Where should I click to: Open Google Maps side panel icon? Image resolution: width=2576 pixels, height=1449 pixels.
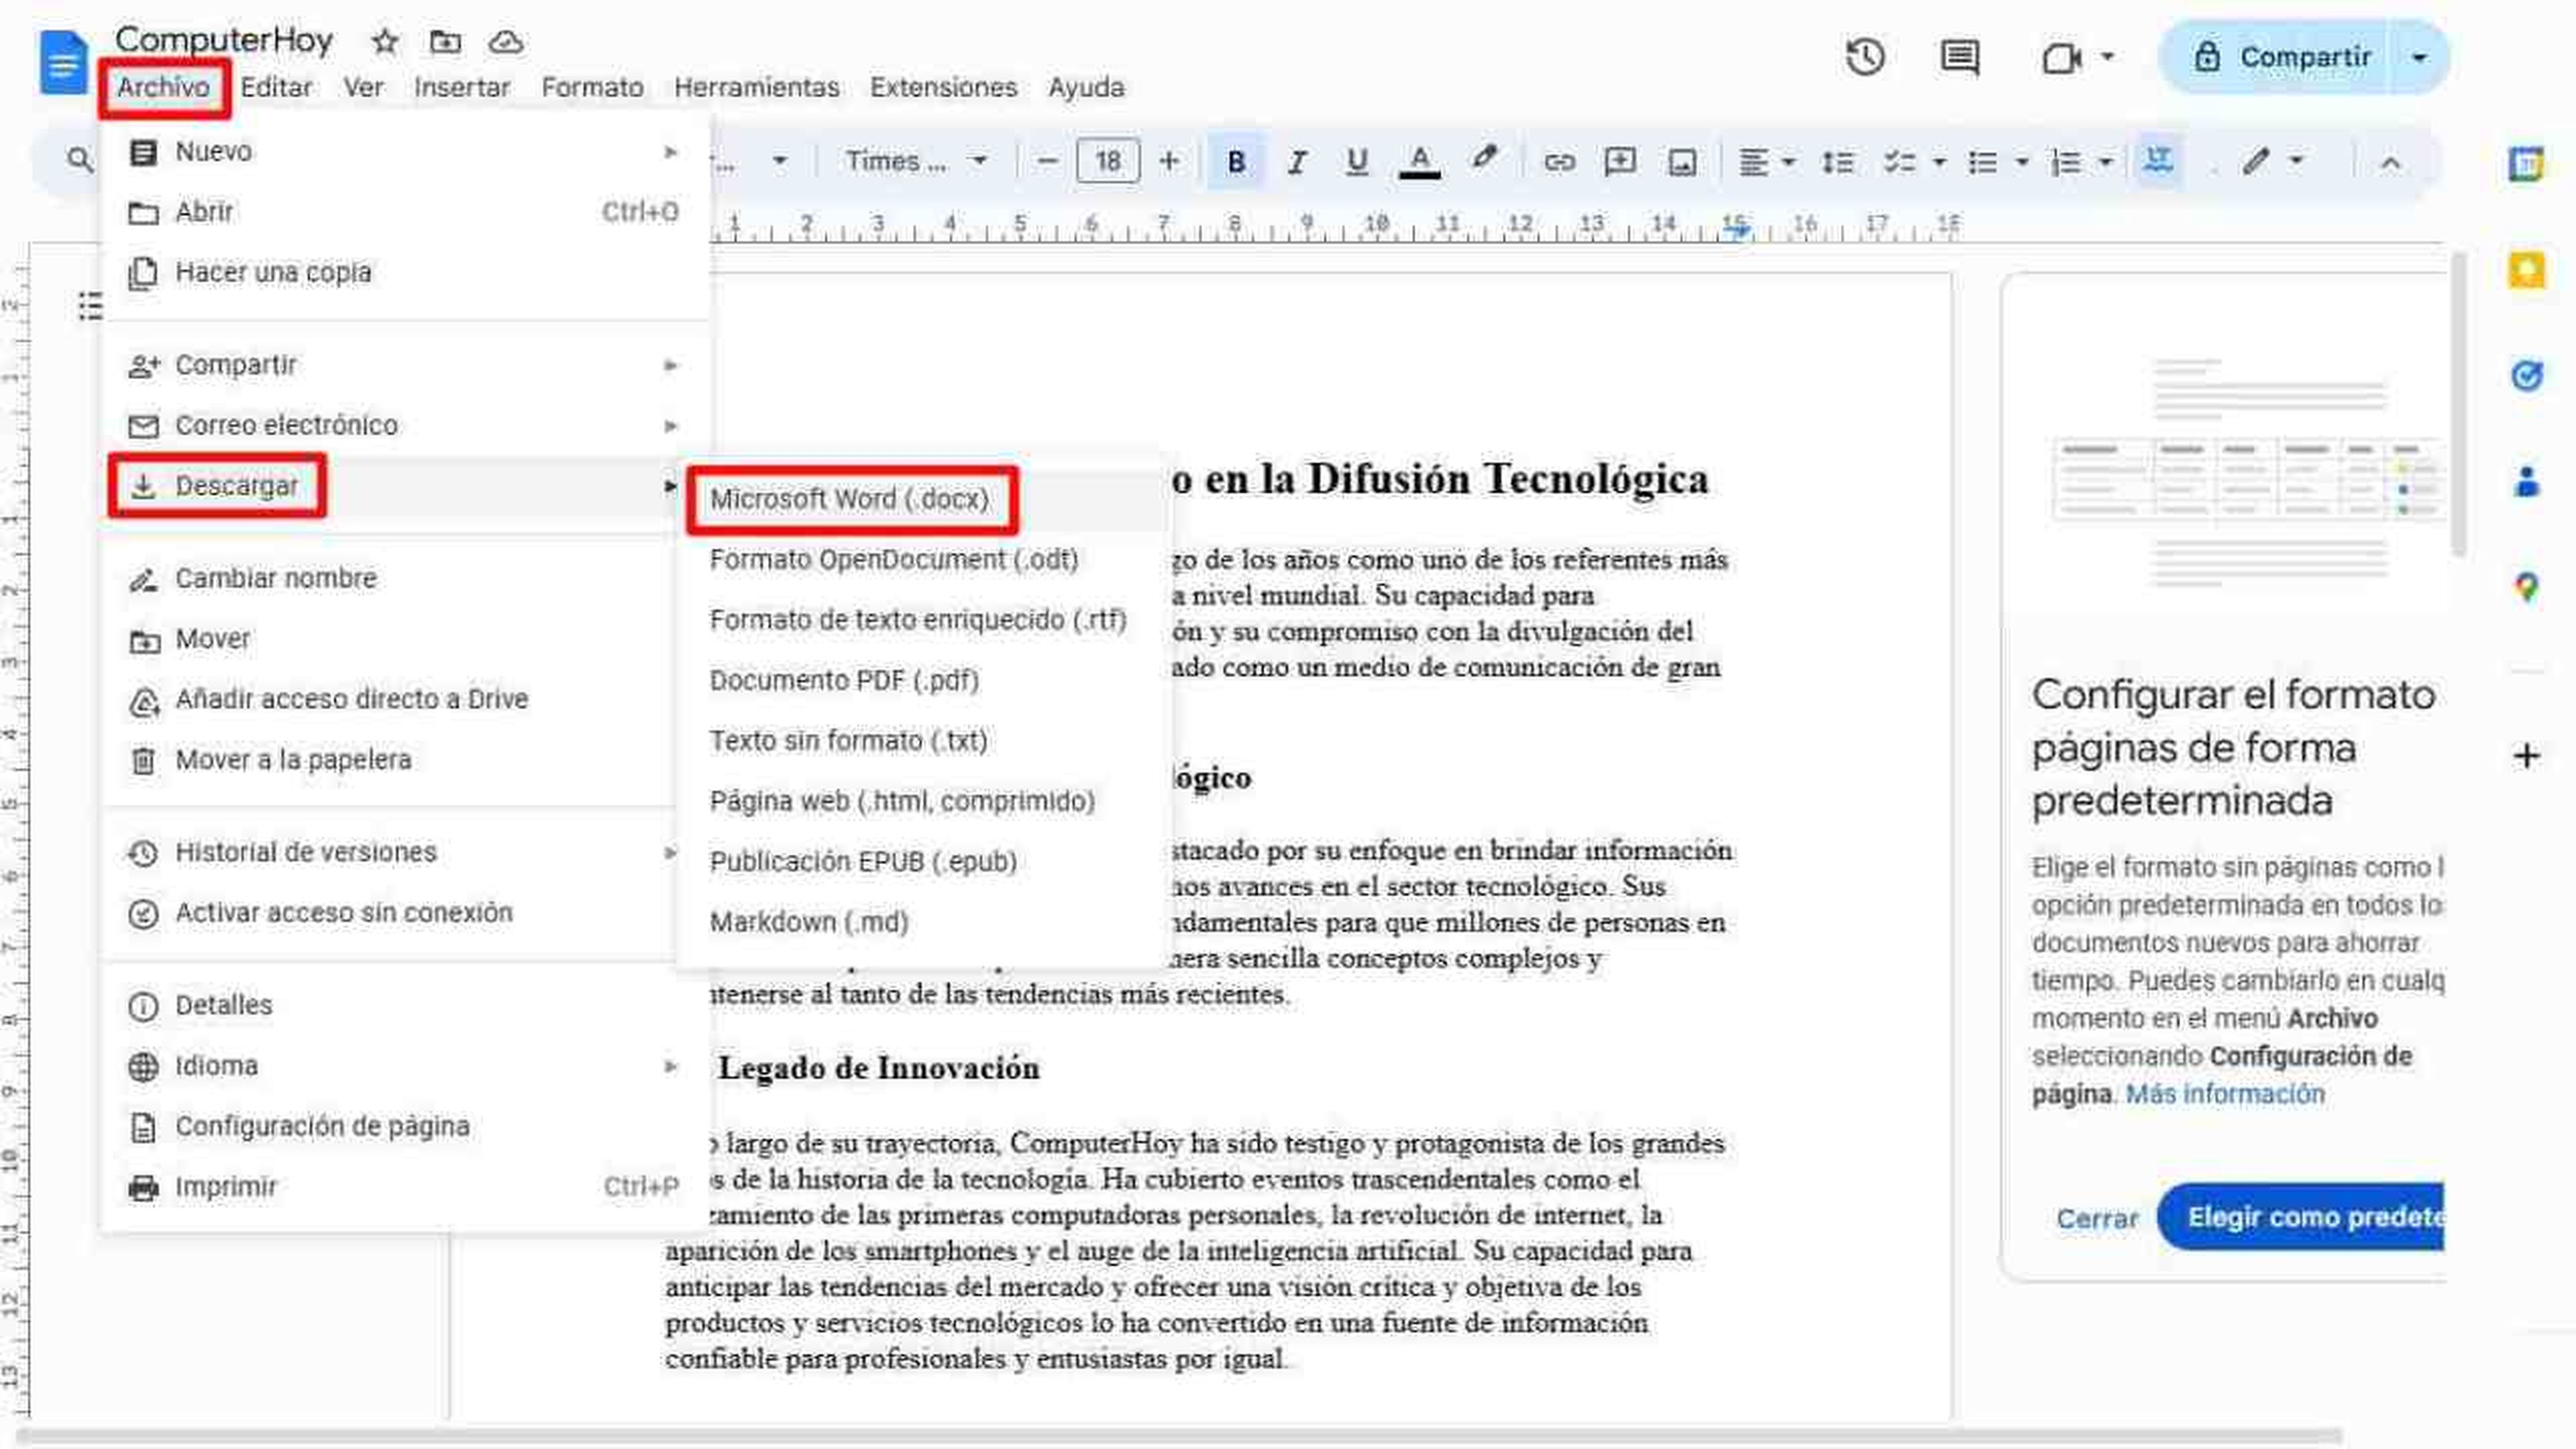point(2526,588)
